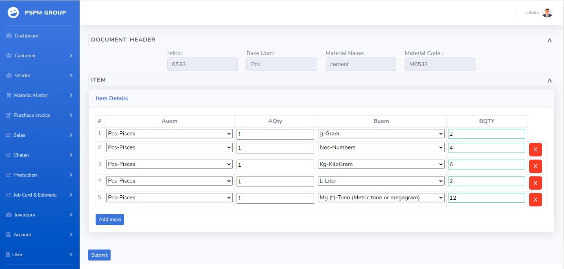Image resolution: width=564 pixels, height=269 pixels.
Task: Delete row 2 with the red X
Action: click(x=535, y=149)
